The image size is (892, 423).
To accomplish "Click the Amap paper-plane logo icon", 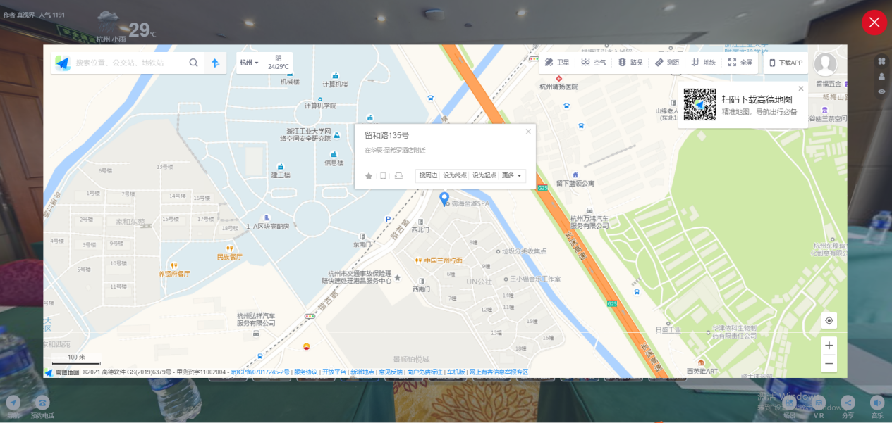I will click(x=63, y=63).
